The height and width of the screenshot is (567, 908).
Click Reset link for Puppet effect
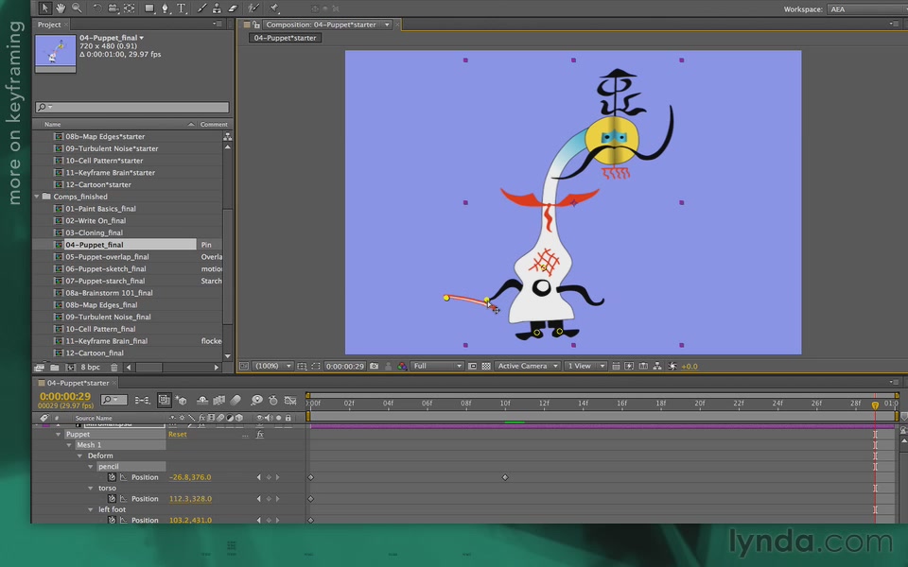click(x=177, y=435)
